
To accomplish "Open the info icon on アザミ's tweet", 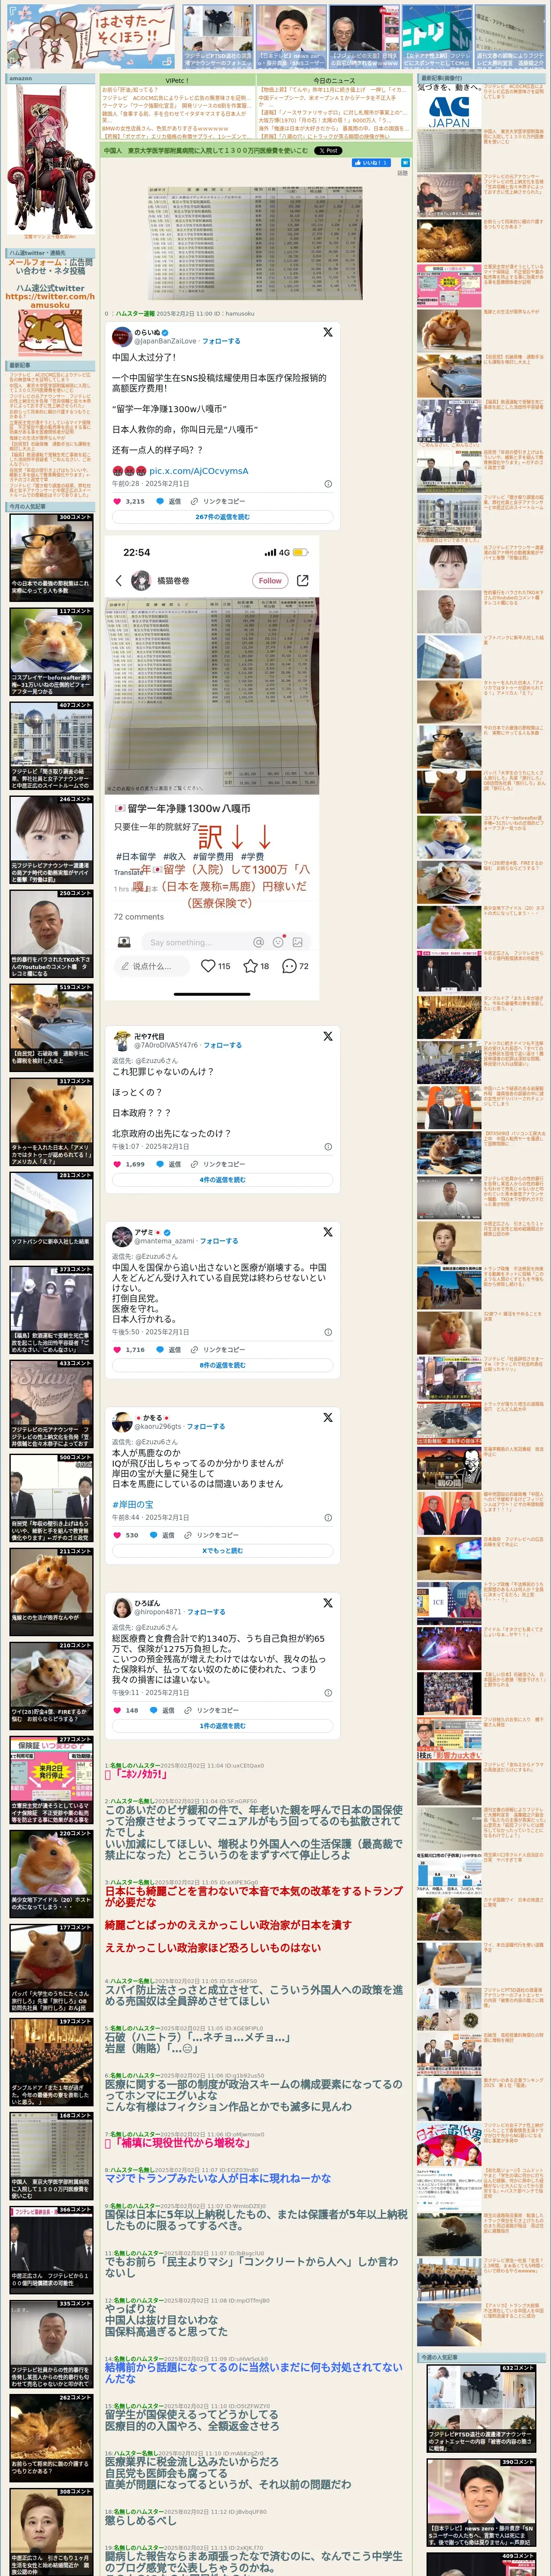I will 328,1332.
